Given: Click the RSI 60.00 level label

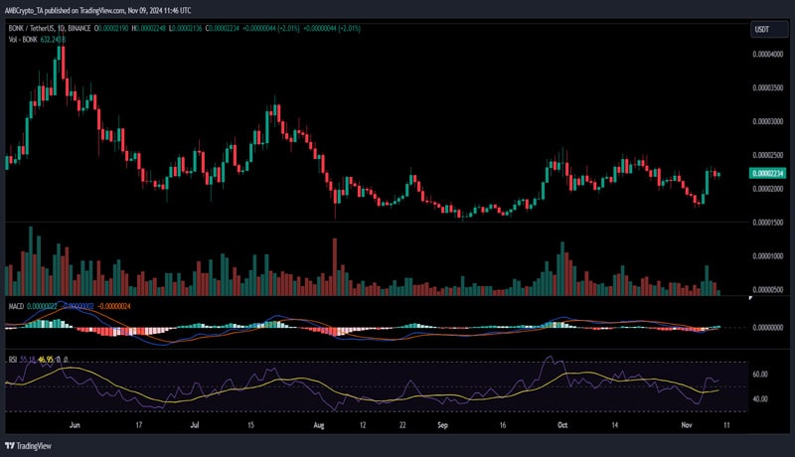Looking at the screenshot, I should tap(761, 375).
